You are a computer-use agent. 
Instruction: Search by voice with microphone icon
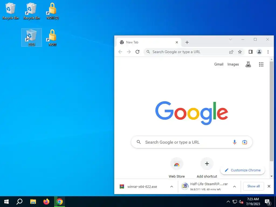234,142
